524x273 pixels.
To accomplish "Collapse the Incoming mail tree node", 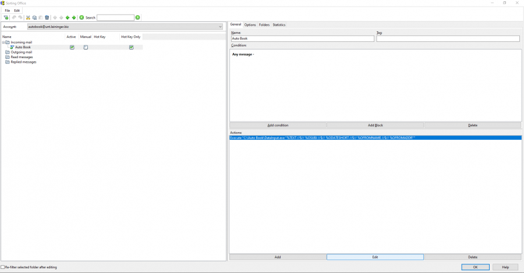I will pos(3,42).
